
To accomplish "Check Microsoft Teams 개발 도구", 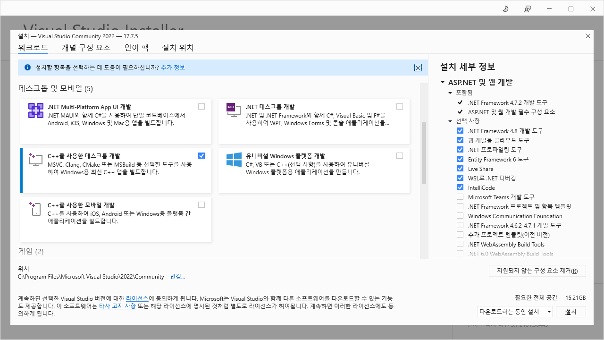I will (460, 197).
